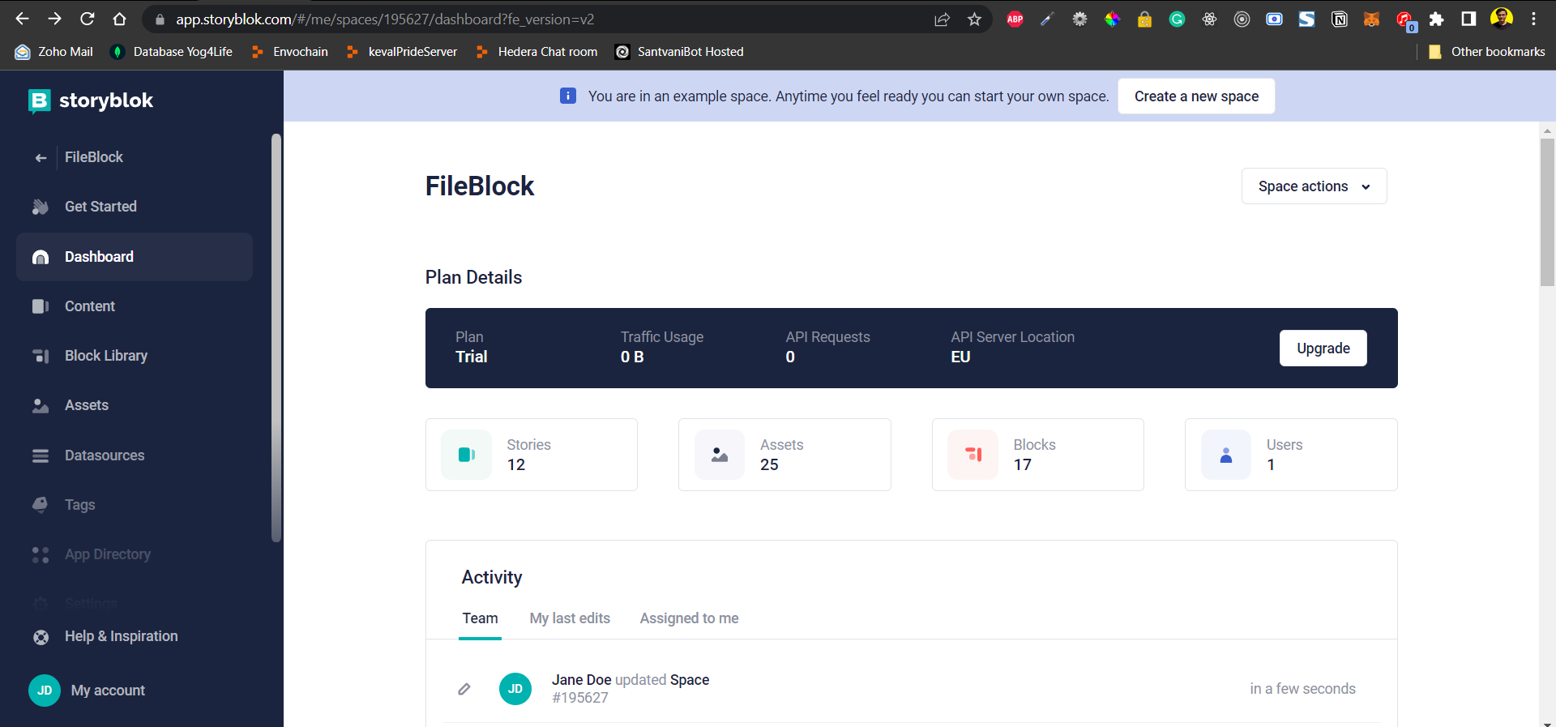This screenshot has height=727, width=1556.
Task: Click the JD avatar beside My account
Action: pos(45,691)
